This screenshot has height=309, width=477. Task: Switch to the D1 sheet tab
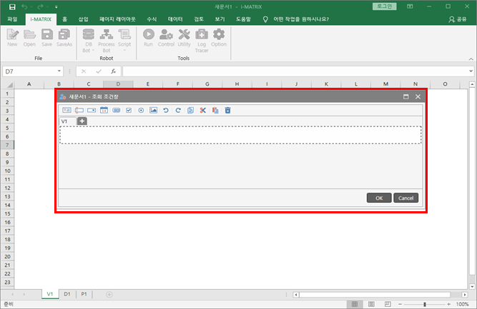tap(67, 294)
